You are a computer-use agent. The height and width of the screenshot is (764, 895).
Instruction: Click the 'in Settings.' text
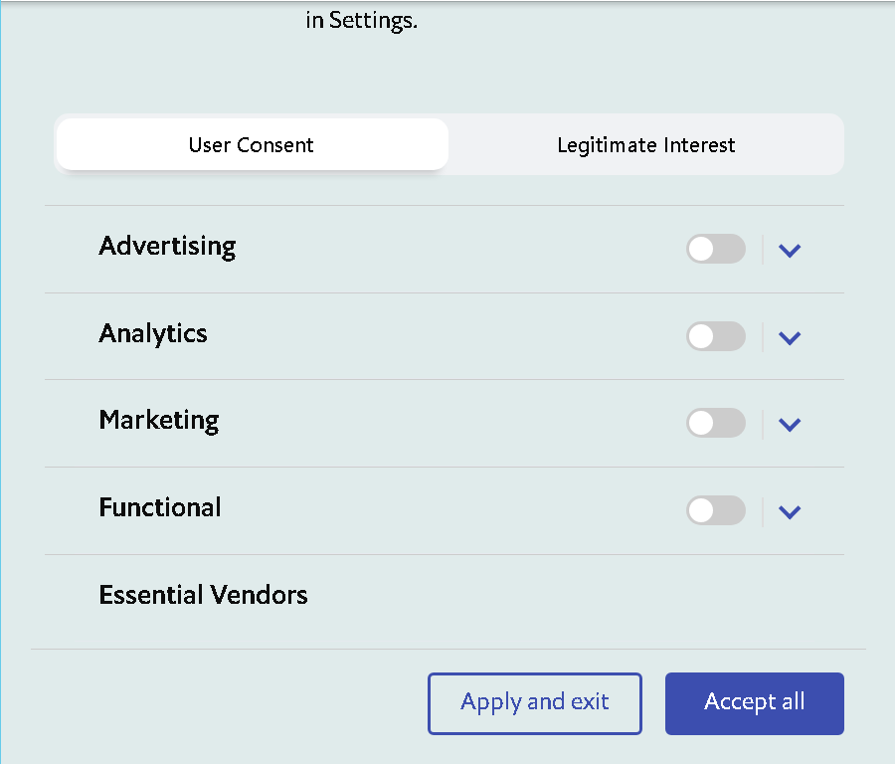(x=361, y=21)
